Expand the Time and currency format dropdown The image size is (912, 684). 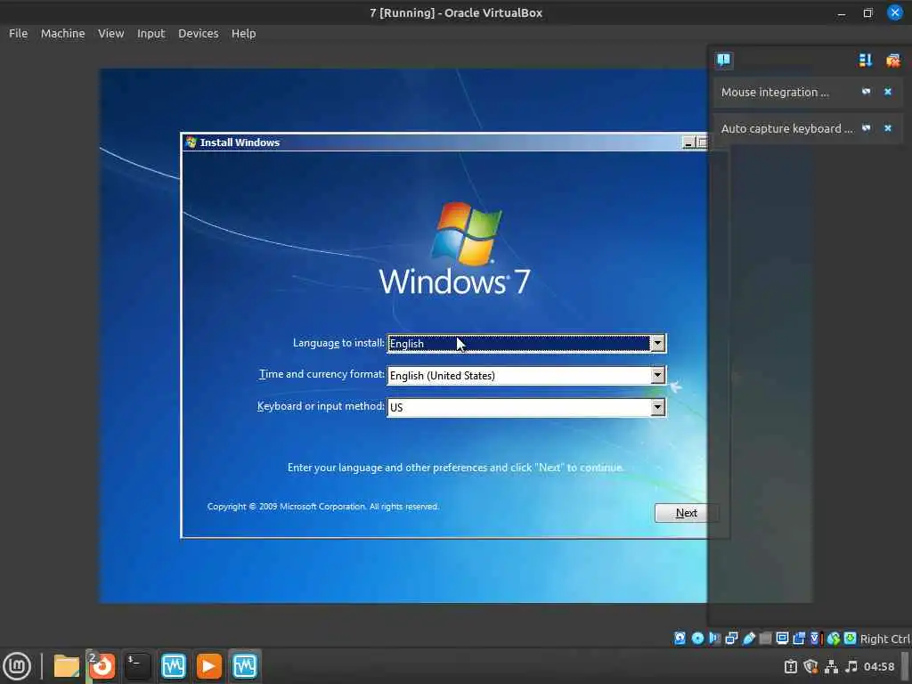(x=657, y=375)
